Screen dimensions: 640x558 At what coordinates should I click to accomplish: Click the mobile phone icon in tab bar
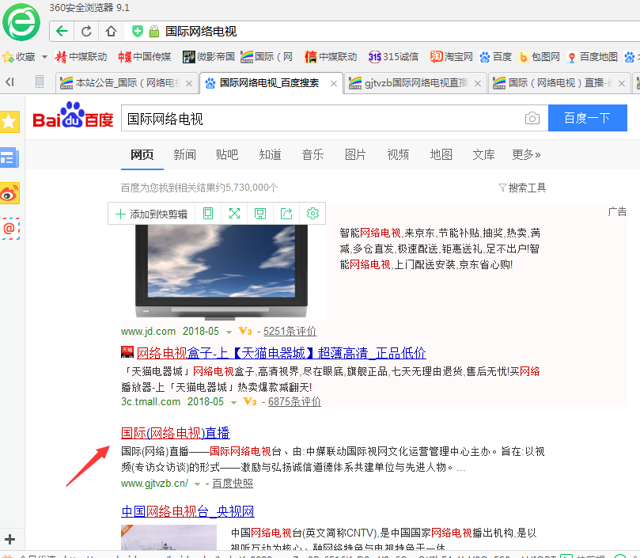[x=40, y=82]
